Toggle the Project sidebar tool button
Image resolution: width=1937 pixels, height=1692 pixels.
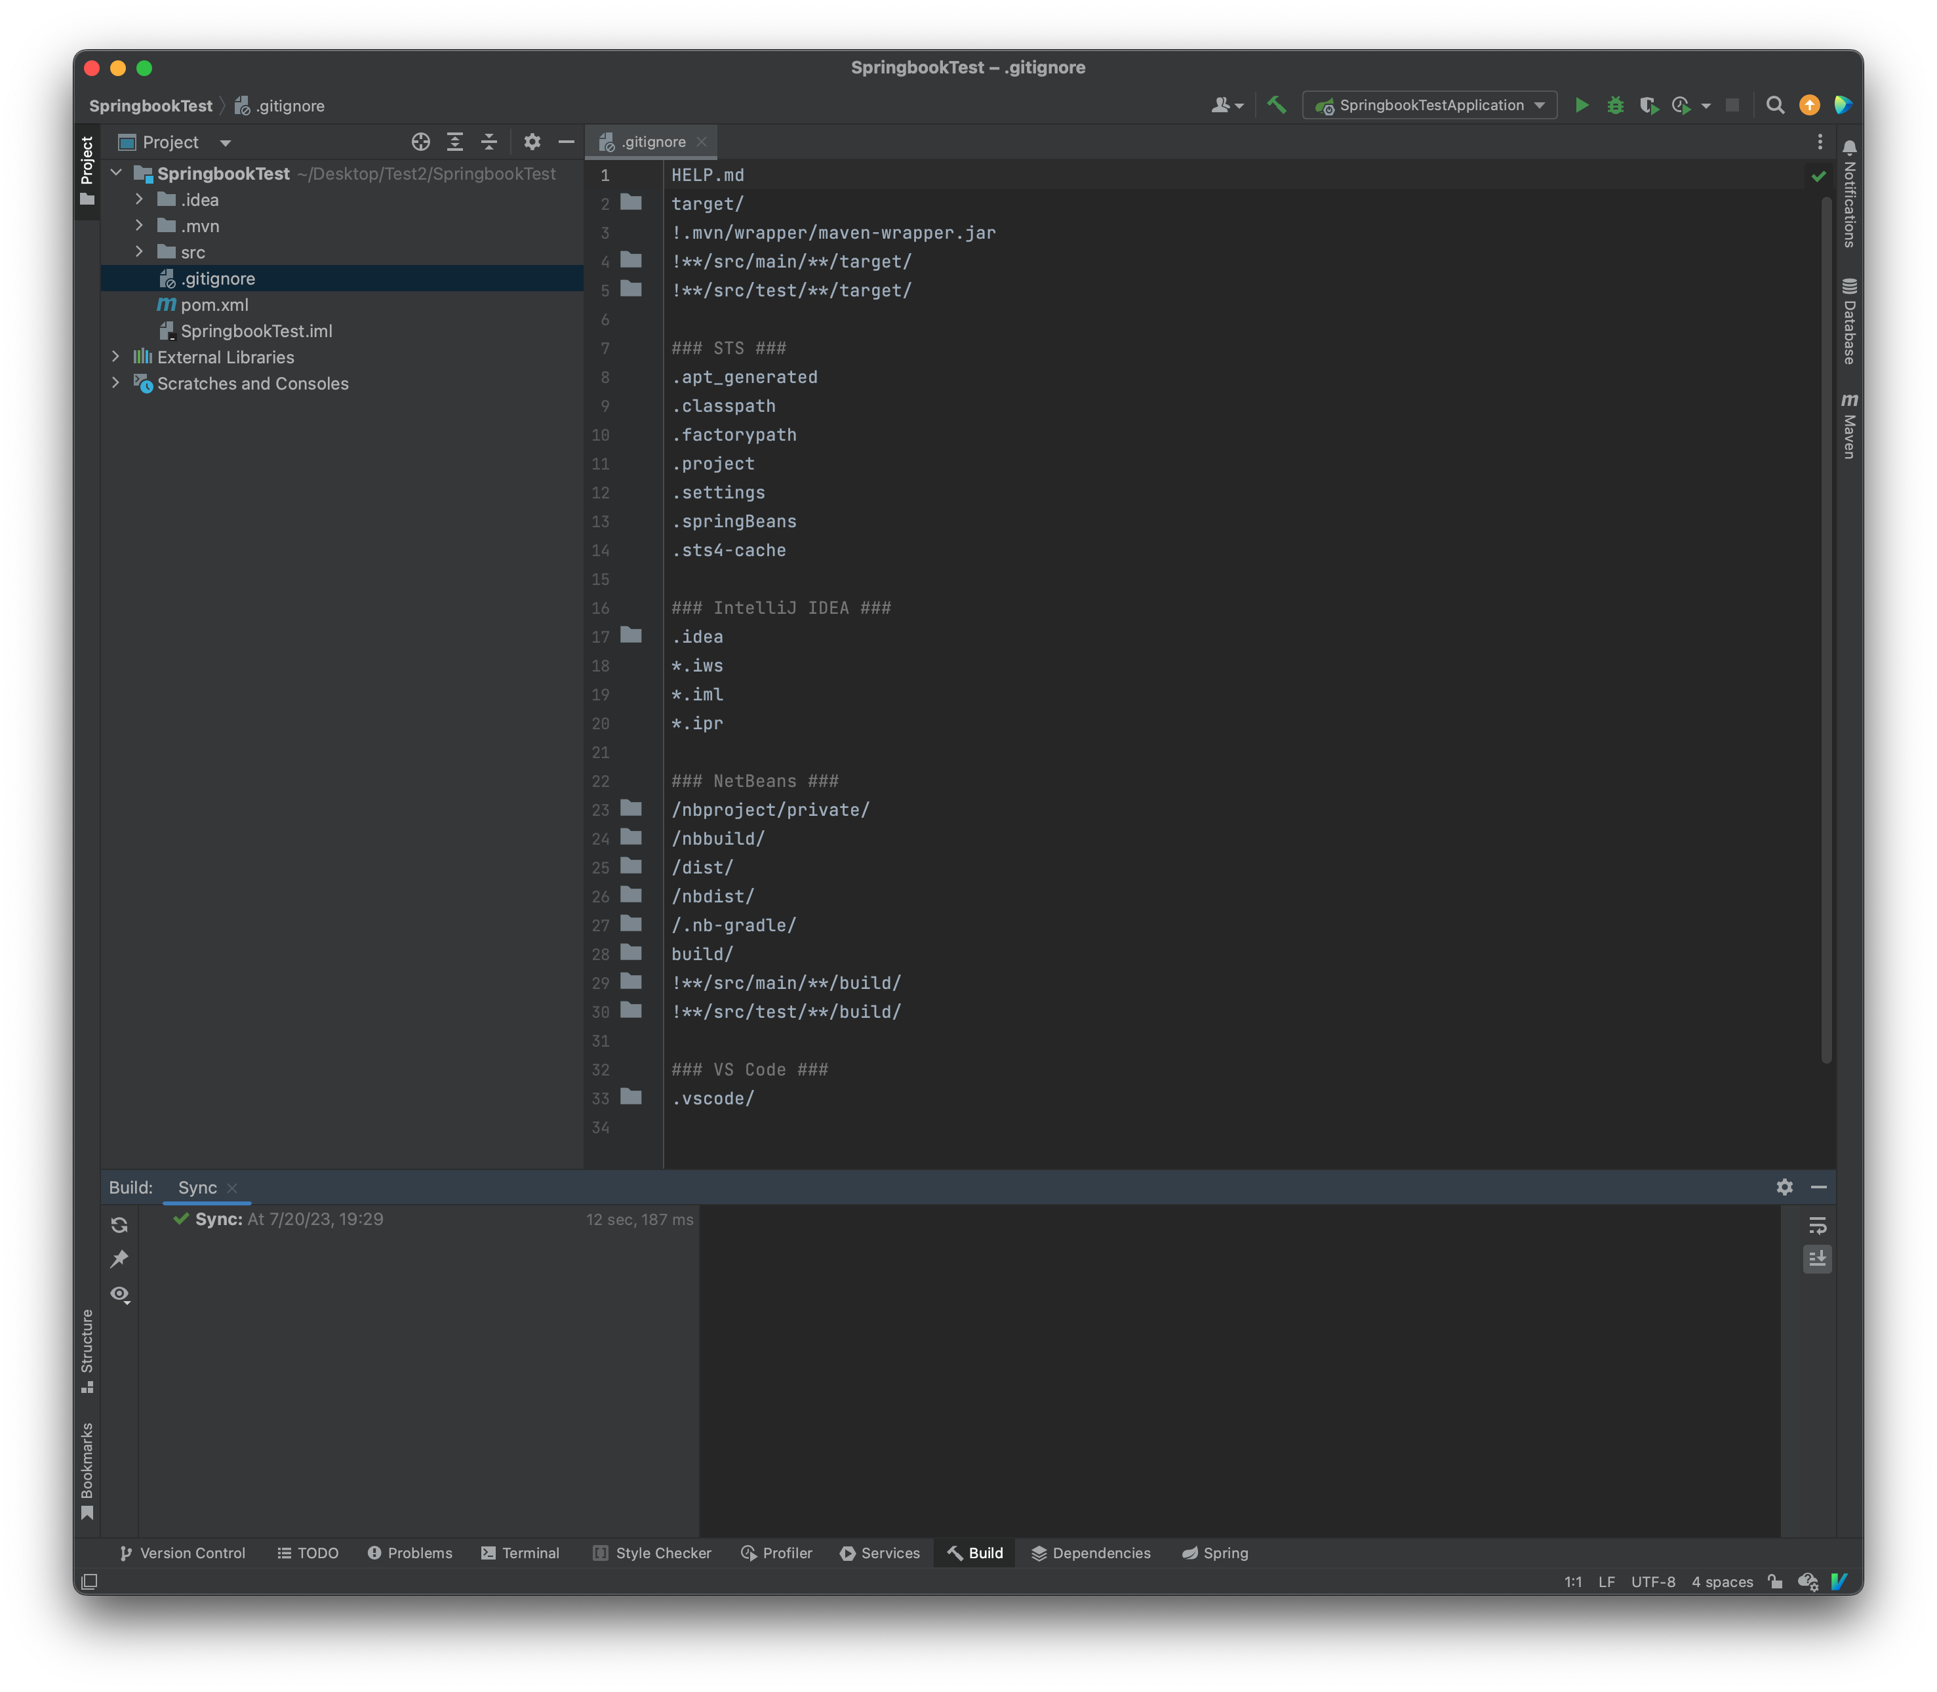click(87, 171)
